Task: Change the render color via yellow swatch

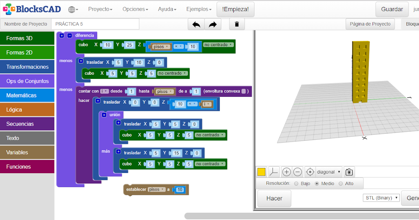Action: pos(261,172)
